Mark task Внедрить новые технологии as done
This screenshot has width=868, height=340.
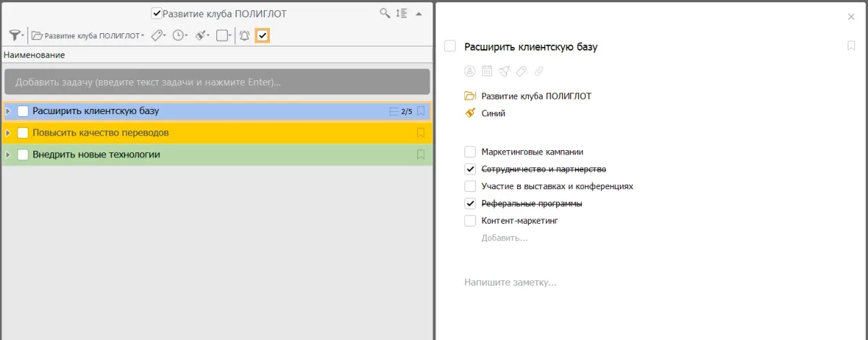[23, 154]
